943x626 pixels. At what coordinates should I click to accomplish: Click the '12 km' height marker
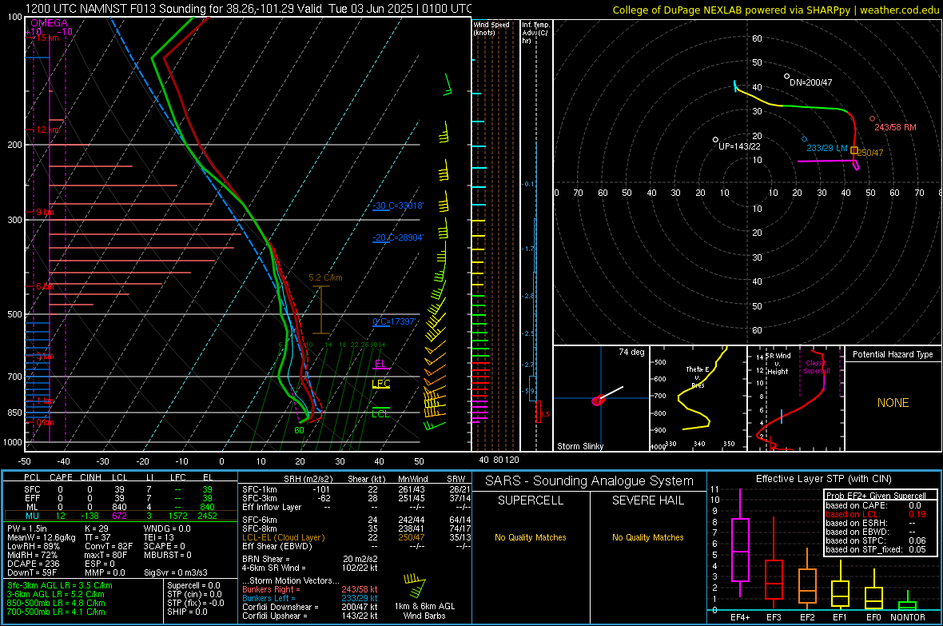point(47,130)
